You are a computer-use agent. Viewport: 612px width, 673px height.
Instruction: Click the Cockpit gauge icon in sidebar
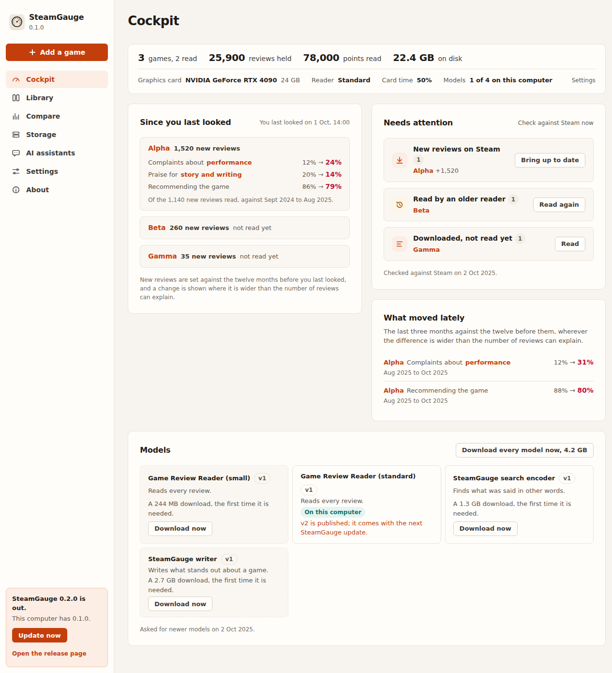pyautogui.click(x=16, y=79)
